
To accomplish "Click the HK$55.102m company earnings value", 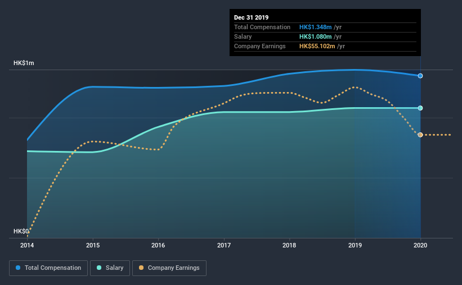I will tap(317, 46).
